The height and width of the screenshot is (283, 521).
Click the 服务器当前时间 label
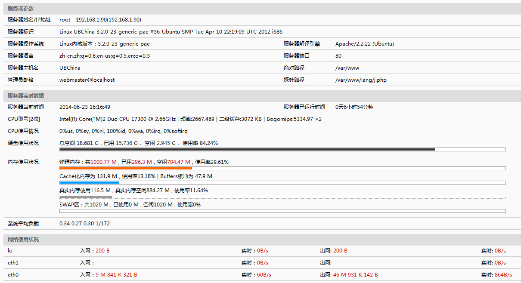click(x=26, y=107)
